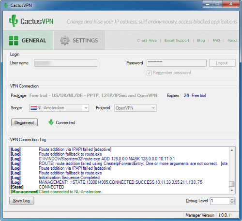This screenshot has width=242, height=221.
Task: Click the Logout button
Action: pos(222,63)
